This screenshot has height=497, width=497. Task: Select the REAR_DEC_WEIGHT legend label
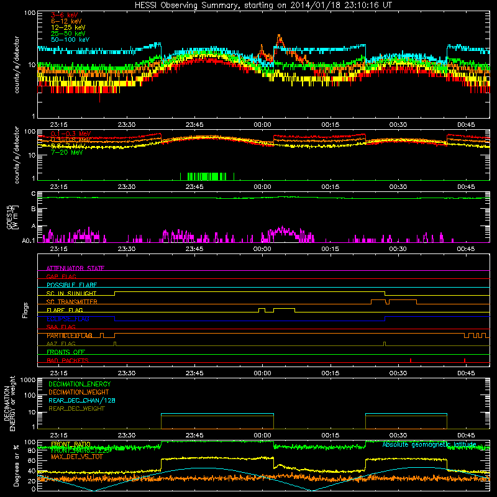pyautogui.click(x=76, y=409)
